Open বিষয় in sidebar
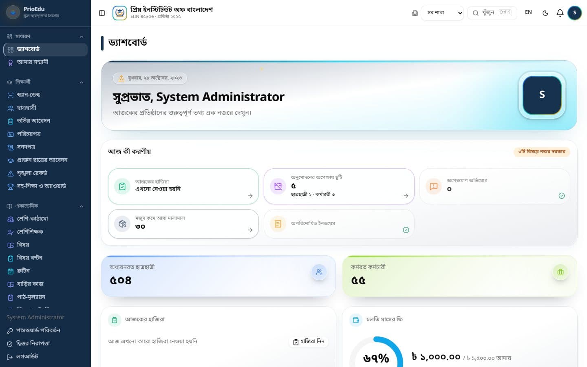Image resolution: width=587 pixels, height=367 pixels. tap(45, 245)
